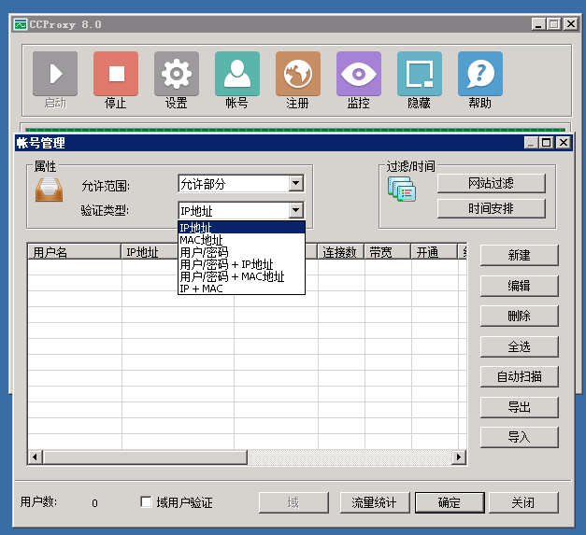Viewport: 586px width, 535px height.
Task: Click the 连接数 column header
Action: click(341, 252)
